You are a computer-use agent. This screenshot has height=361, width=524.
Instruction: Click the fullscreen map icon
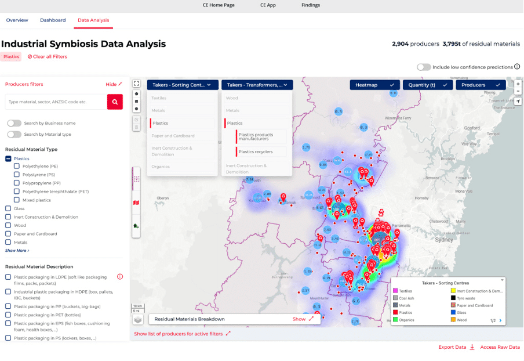point(137,84)
